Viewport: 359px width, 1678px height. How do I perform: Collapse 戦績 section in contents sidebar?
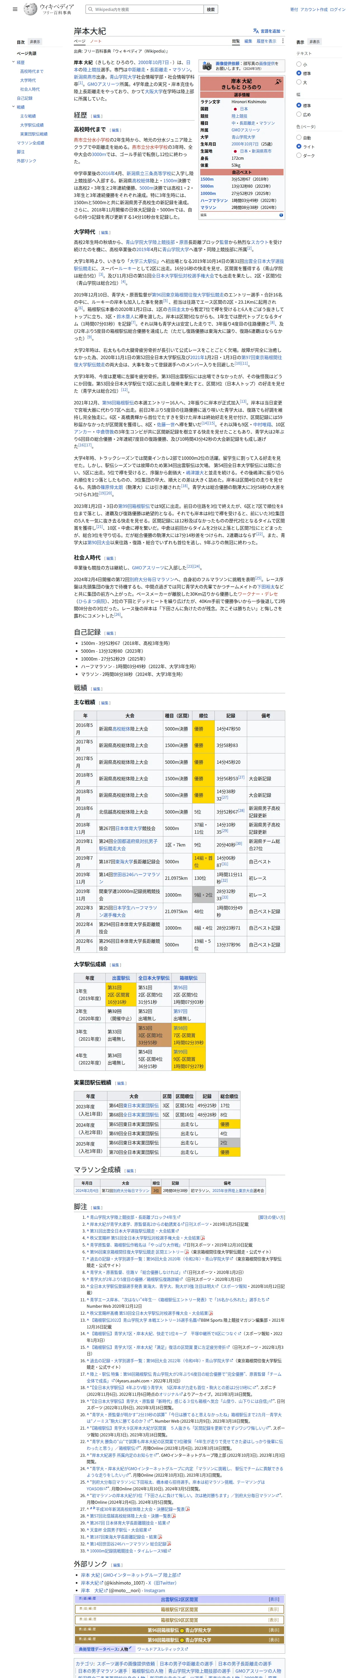[x=13, y=107]
